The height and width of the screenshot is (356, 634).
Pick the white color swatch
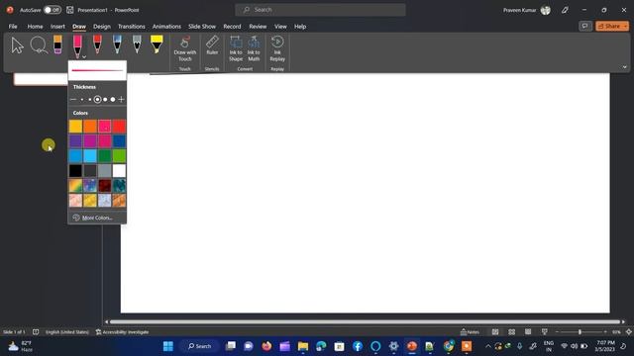[119, 171]
